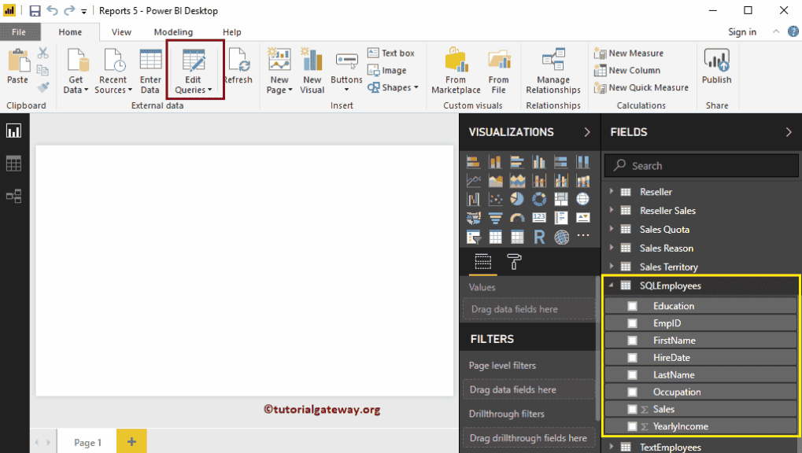This screenshot has height=453, width=802.
Task: Check the Occupation field
Action: [x=632, y=392]
